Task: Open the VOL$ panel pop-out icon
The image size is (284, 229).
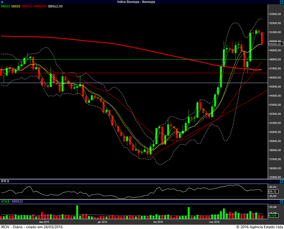Action: pos(282,202)
